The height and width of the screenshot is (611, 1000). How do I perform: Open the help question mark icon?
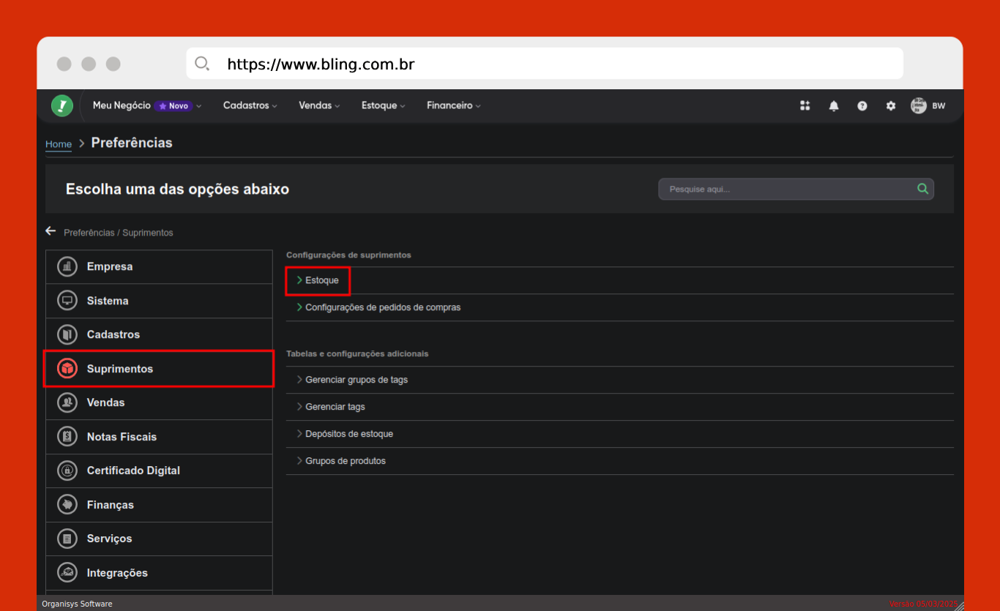[862, 106]
